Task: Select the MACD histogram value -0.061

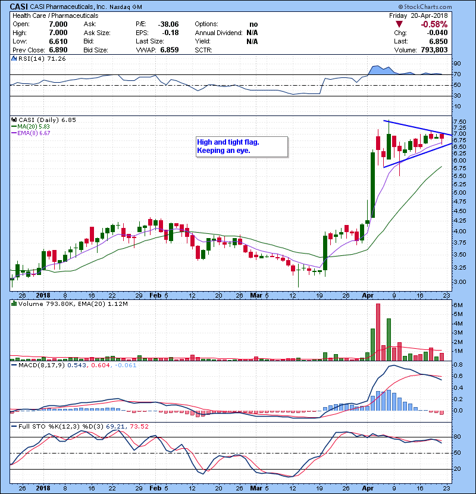Action: pyautogui.click(x=126, y=365)
